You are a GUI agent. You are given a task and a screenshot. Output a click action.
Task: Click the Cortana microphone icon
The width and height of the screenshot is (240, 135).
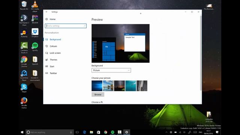(71, 132)
